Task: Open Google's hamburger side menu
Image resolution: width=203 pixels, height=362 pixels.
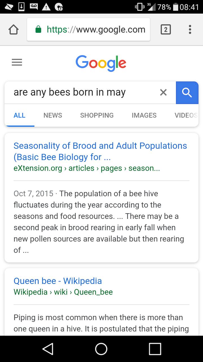Action: [x=17, y=63]
